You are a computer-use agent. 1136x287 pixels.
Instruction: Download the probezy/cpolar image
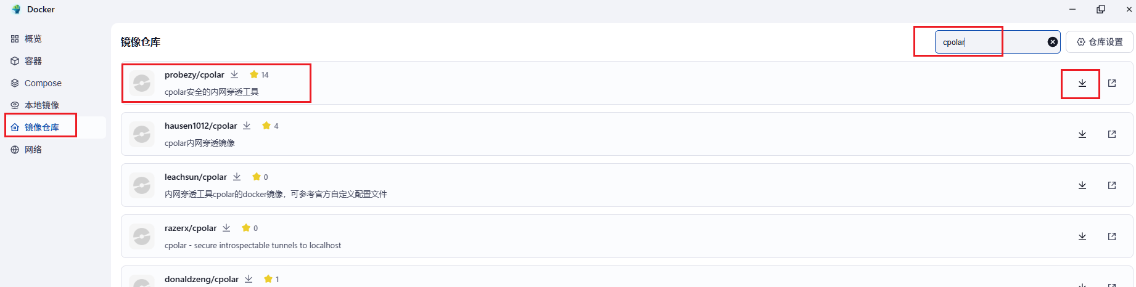click(1082, 83)
